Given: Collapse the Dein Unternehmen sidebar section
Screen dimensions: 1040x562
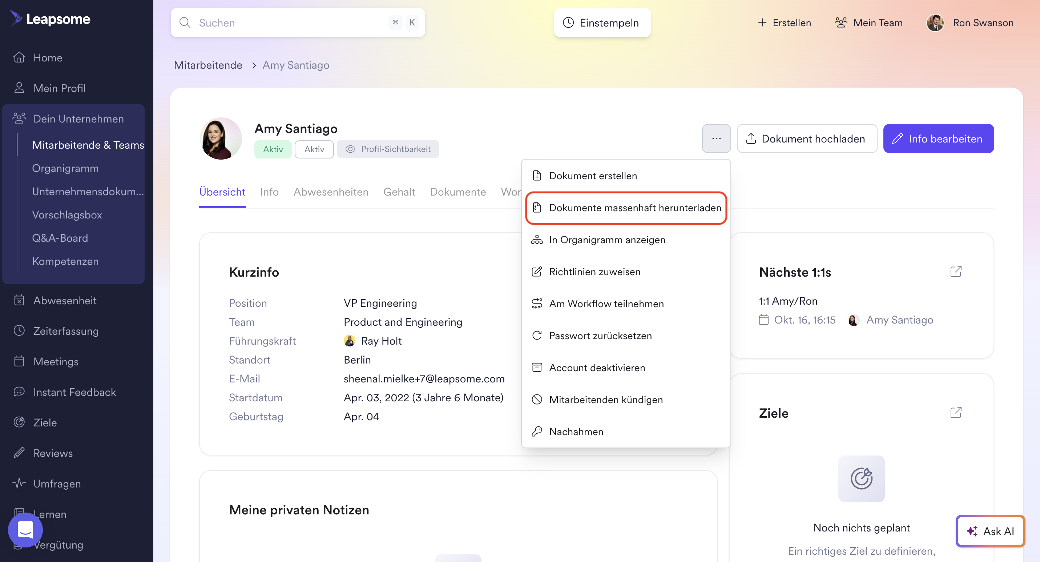Looking at the screenshot, I should tap(78, 119).
